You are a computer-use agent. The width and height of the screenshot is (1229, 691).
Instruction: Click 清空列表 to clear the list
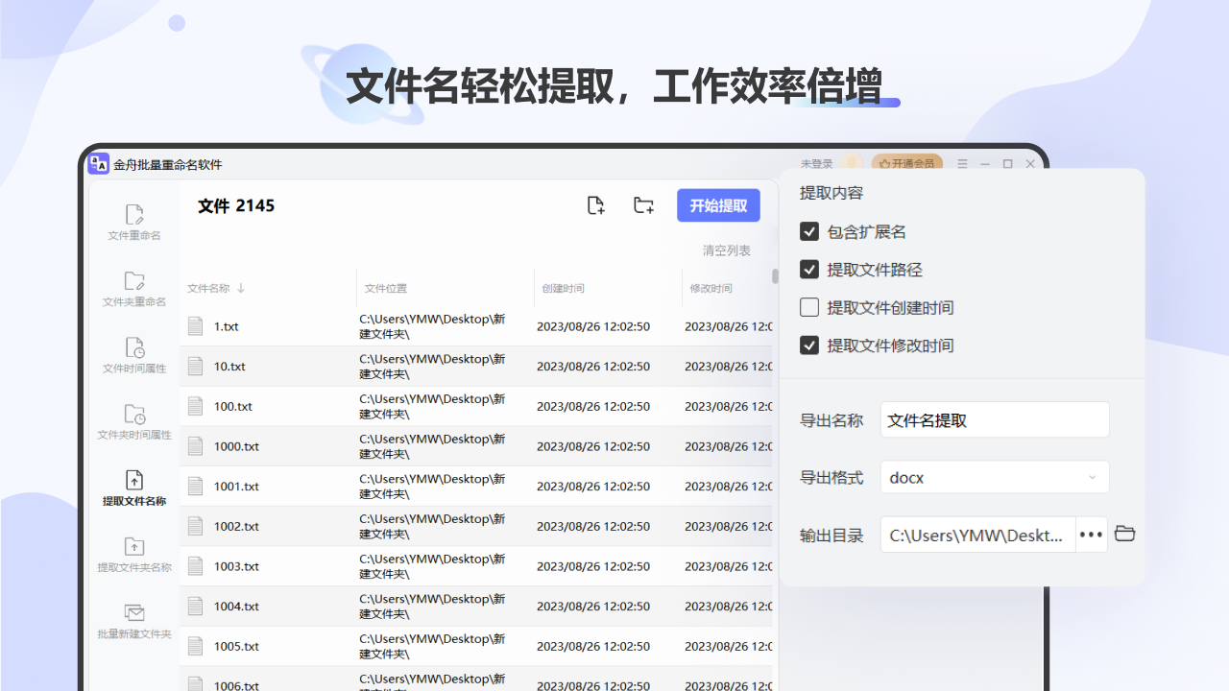click(x=728, y=250)
